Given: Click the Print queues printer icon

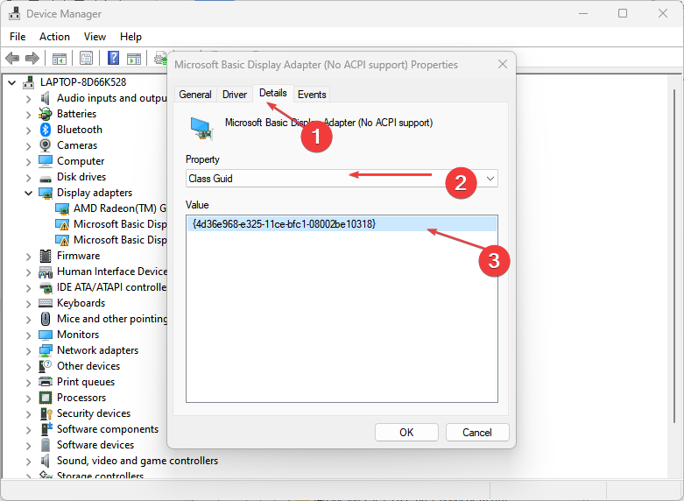Looking at the screenshot, I should click(x=46, y=382).
